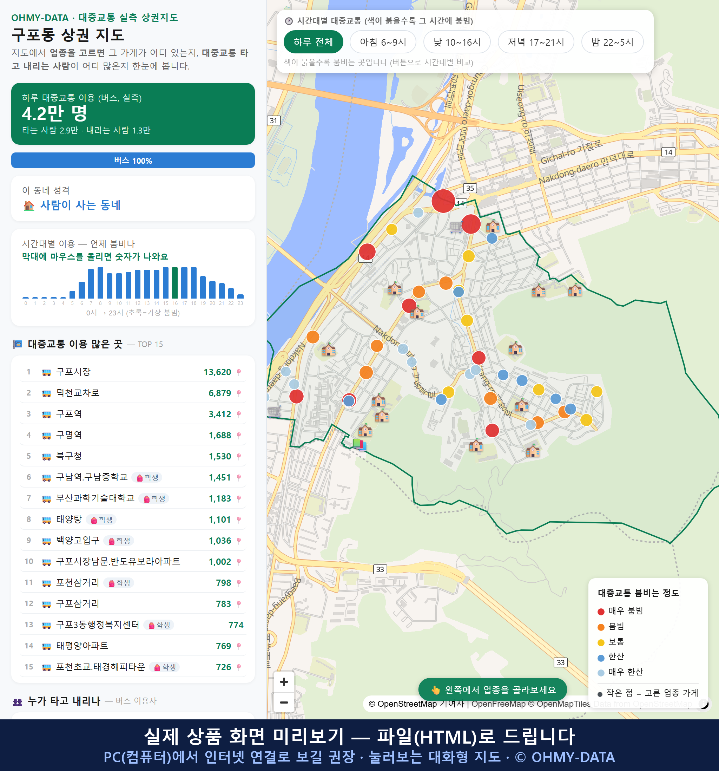This screenshot has height=771, width=719.
Task: Click the 4.2만 명 daily ridership figure
Action: [x=54, y=114]
